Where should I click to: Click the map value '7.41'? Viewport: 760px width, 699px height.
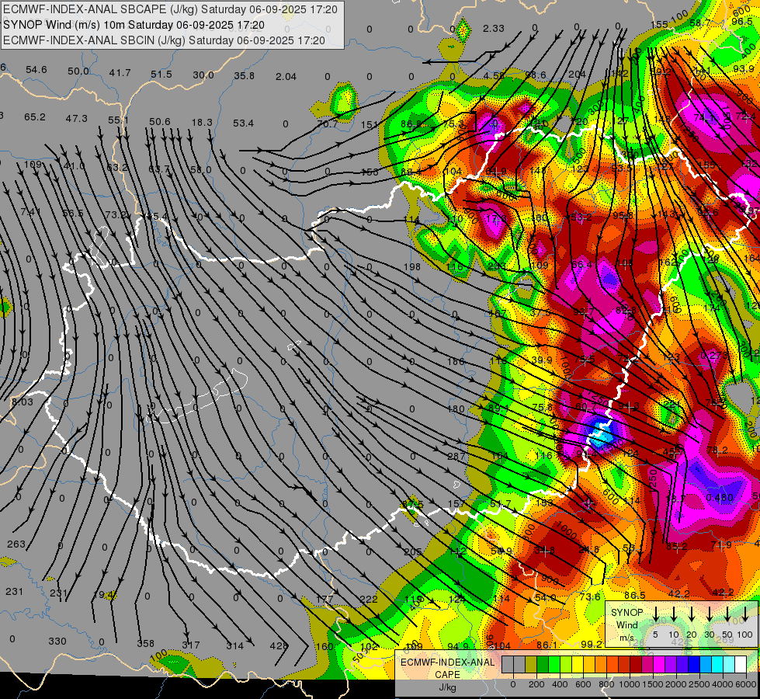pos(31,211)
